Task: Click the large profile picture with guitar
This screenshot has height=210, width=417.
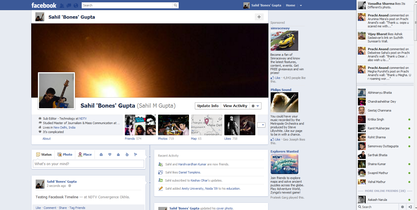Action: click(x=57, y=91)
